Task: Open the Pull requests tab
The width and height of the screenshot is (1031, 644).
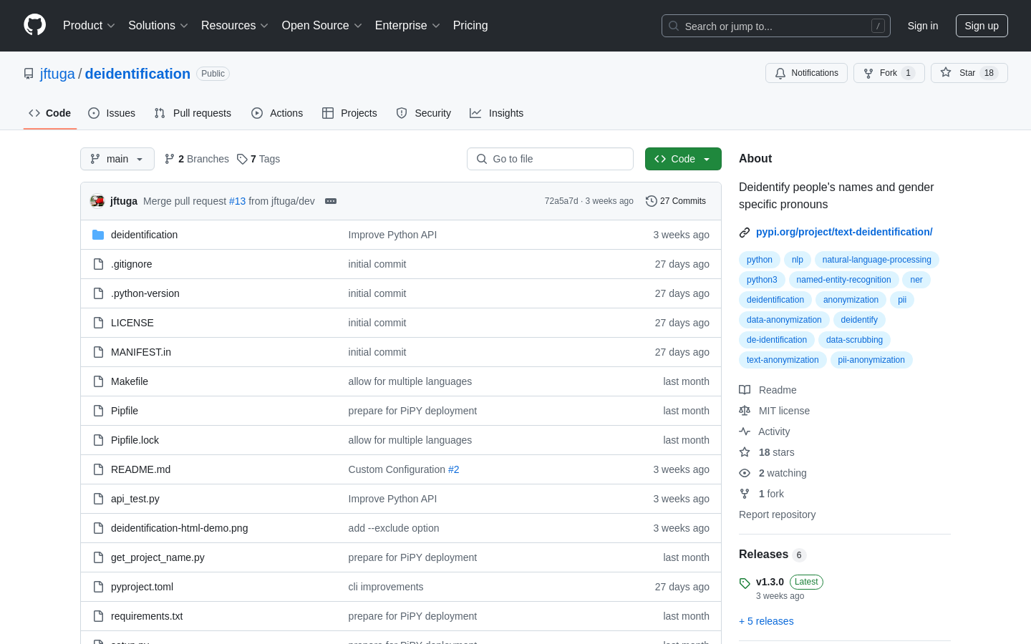Action: (x=193, y=113)
